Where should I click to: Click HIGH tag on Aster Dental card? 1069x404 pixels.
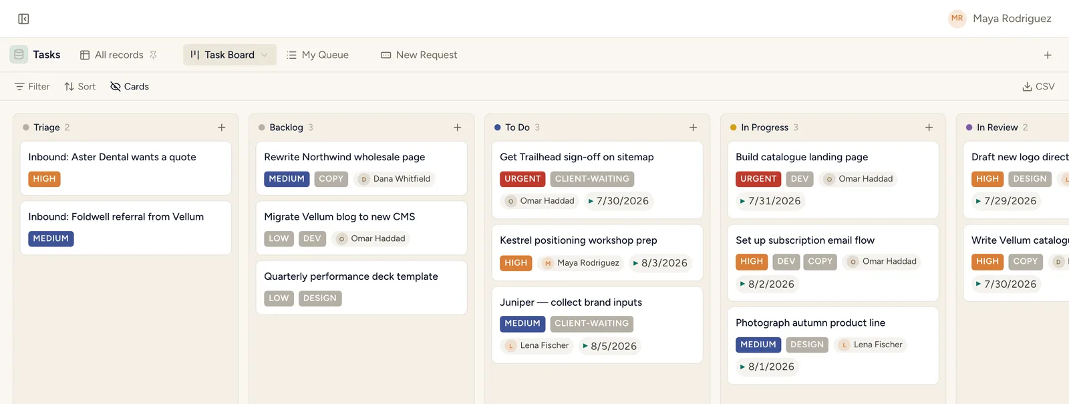pyautogui.click(x=44, y=179)
